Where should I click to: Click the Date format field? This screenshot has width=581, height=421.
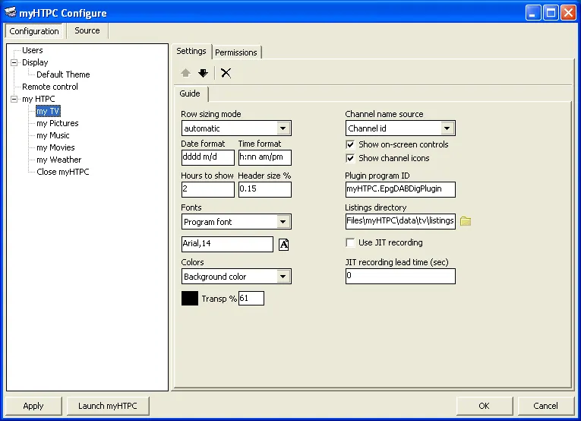208,157
